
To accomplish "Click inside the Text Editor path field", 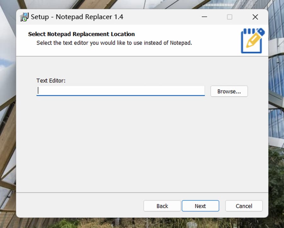I will pyautogui.click(x=121, y=91).
